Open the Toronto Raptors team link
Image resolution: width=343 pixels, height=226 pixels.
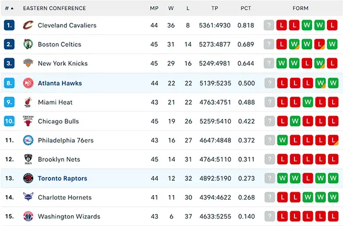pos(62,179)
